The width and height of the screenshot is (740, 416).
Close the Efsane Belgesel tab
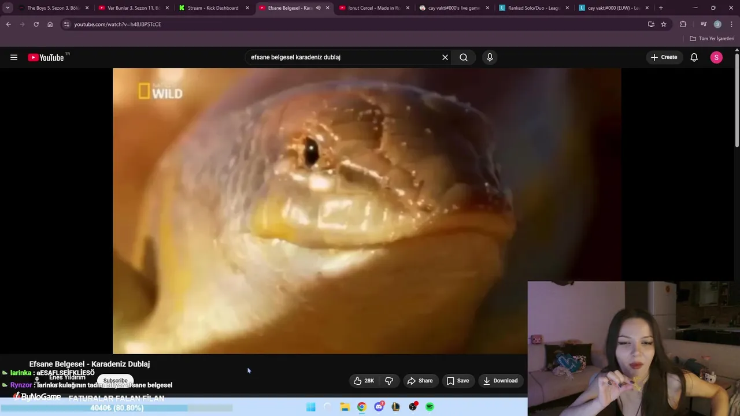327,8
